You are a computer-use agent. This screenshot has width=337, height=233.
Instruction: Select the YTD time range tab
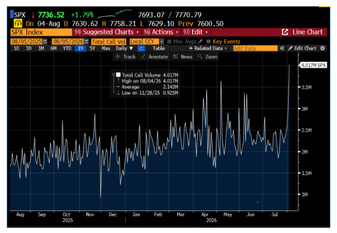[x=67, y=48]
